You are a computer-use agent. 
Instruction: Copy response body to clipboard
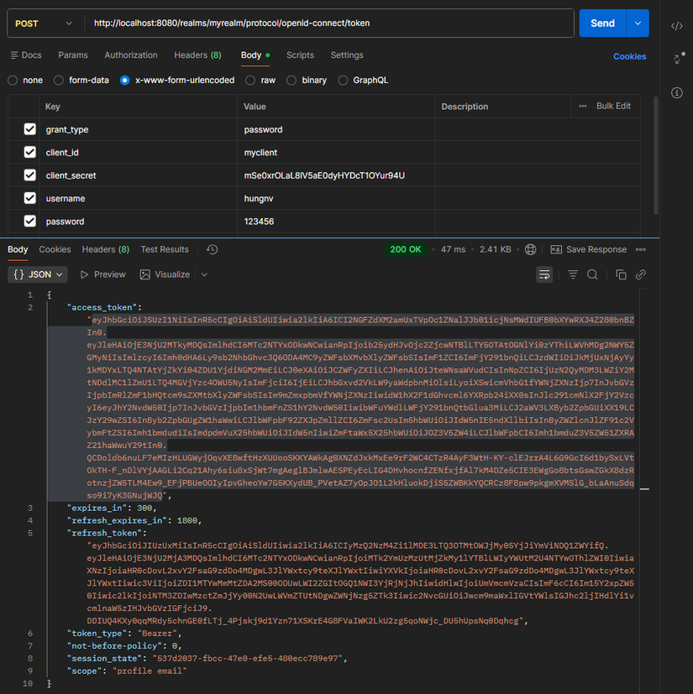point(621,274)
